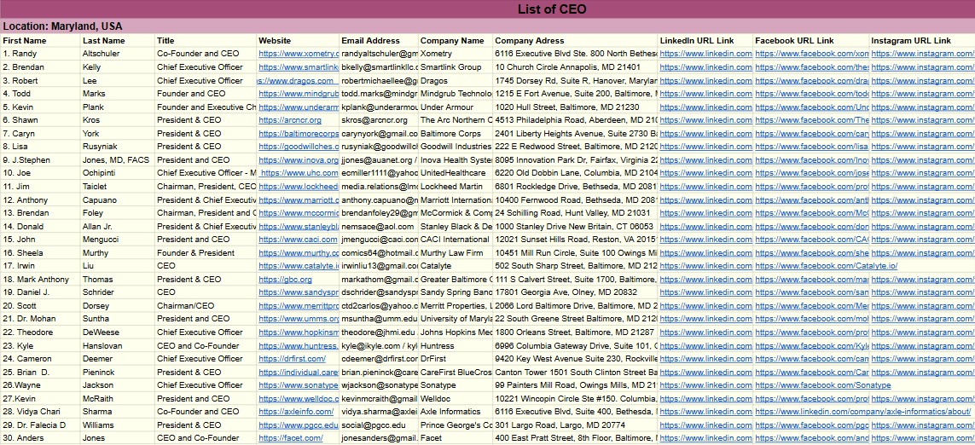Select the company cell 'Lockheed Martin'
975x445 pixels.
(x=456, y=187)
